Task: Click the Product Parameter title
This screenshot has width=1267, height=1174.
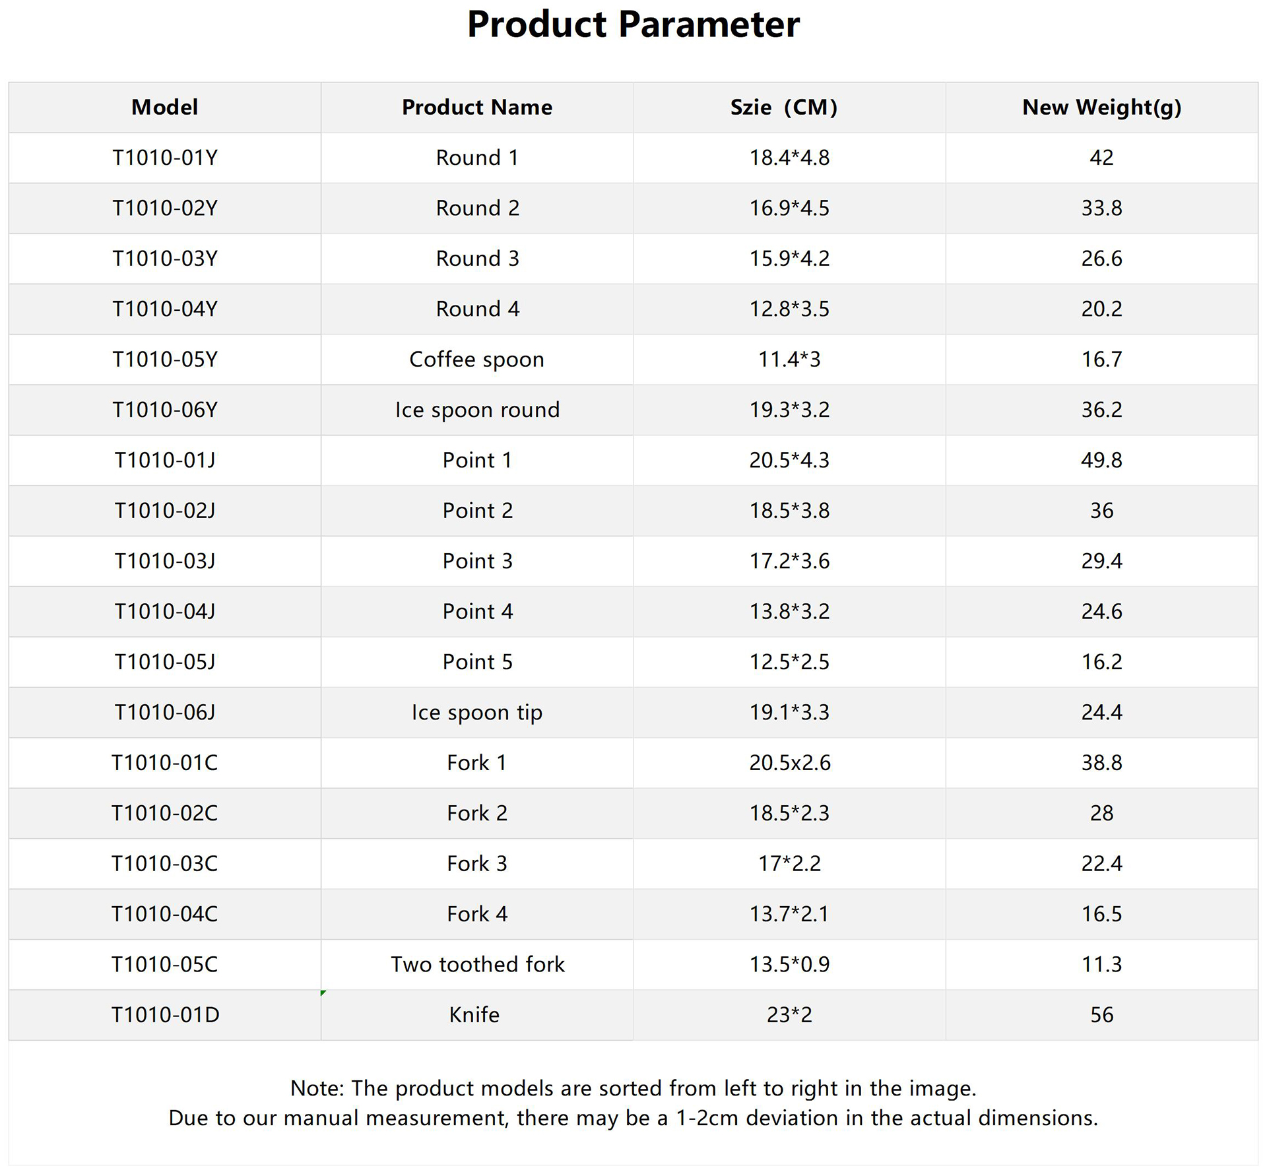Action: click(633, 24)
